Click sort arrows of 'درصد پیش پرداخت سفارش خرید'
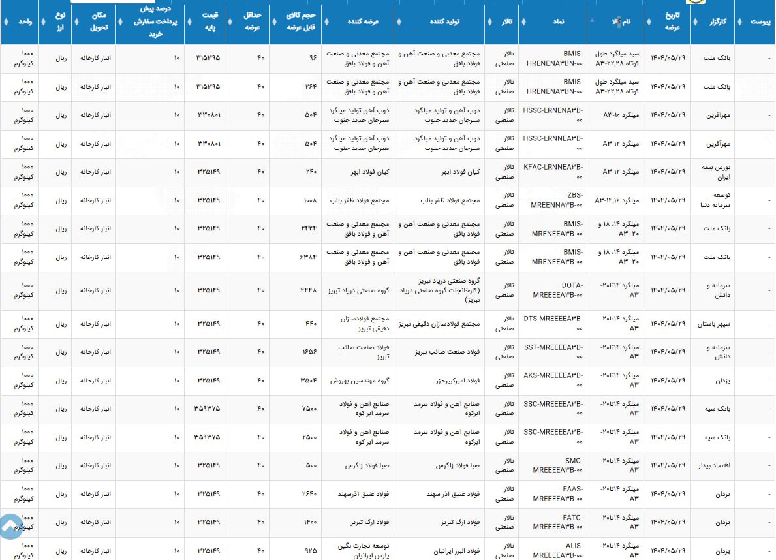This screenshot has width=776, height=560. [120, 22]
